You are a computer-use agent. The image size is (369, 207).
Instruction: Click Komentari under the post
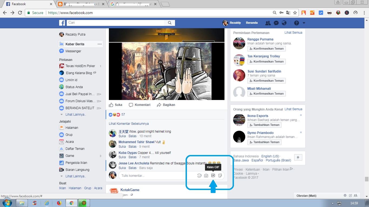click(x=140, y=105)
